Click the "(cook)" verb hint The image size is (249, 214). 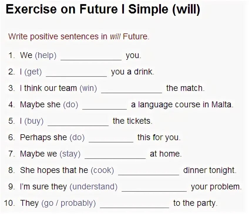tap(102, 170)
